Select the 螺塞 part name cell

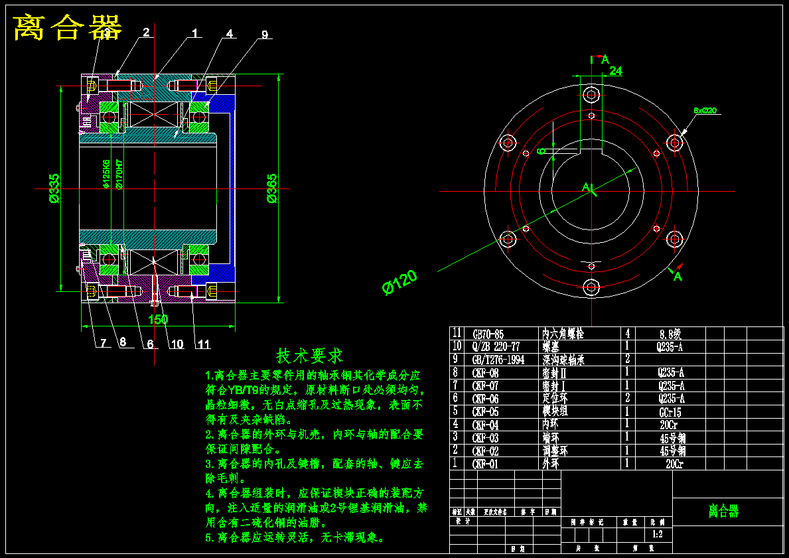click(x=551, y=346)
